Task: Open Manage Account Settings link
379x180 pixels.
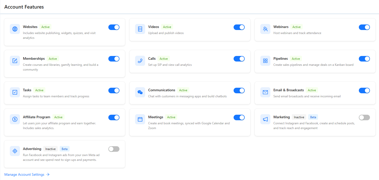Action: click(x=27, y=174)
